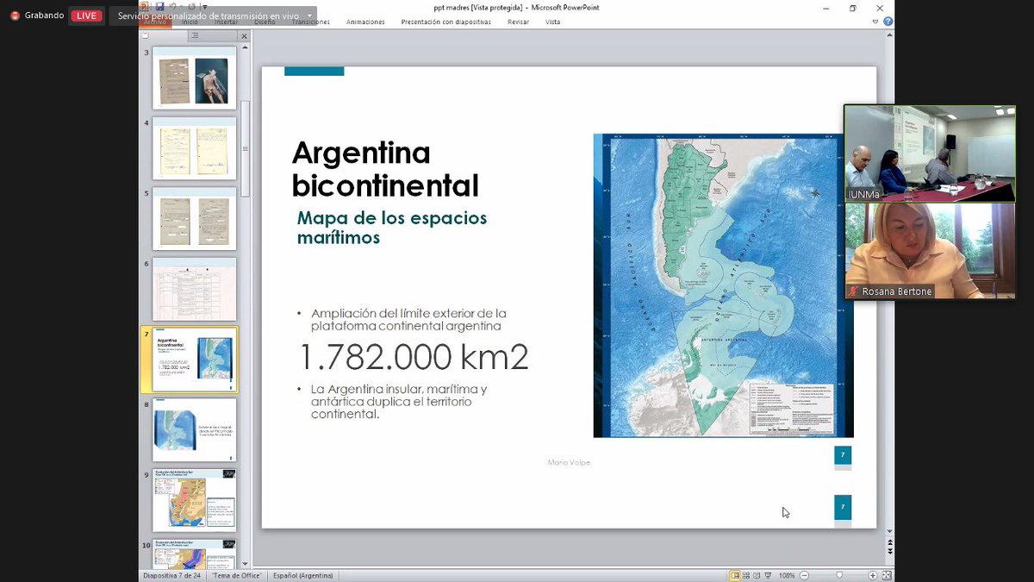Fit slide to current window icon
Image resolution: width=1034 pixels, height=582 pixels.
pyautogui.click(x=887, y=575)
